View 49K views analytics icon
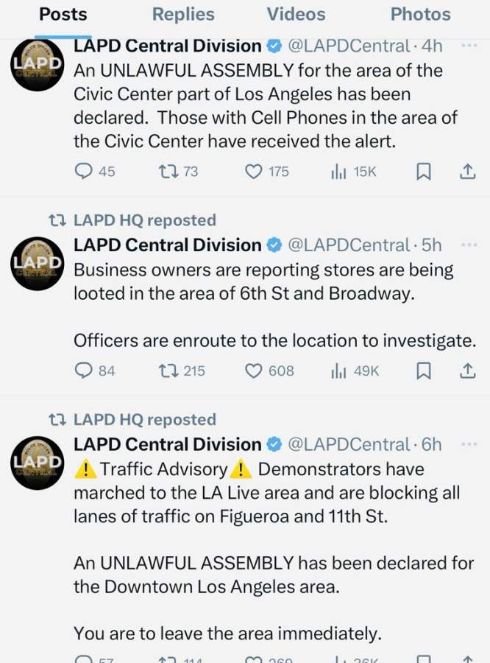490x663 pixels. (338, 371)
